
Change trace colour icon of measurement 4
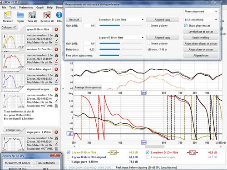pyautogui.click(x=56, y=100)
